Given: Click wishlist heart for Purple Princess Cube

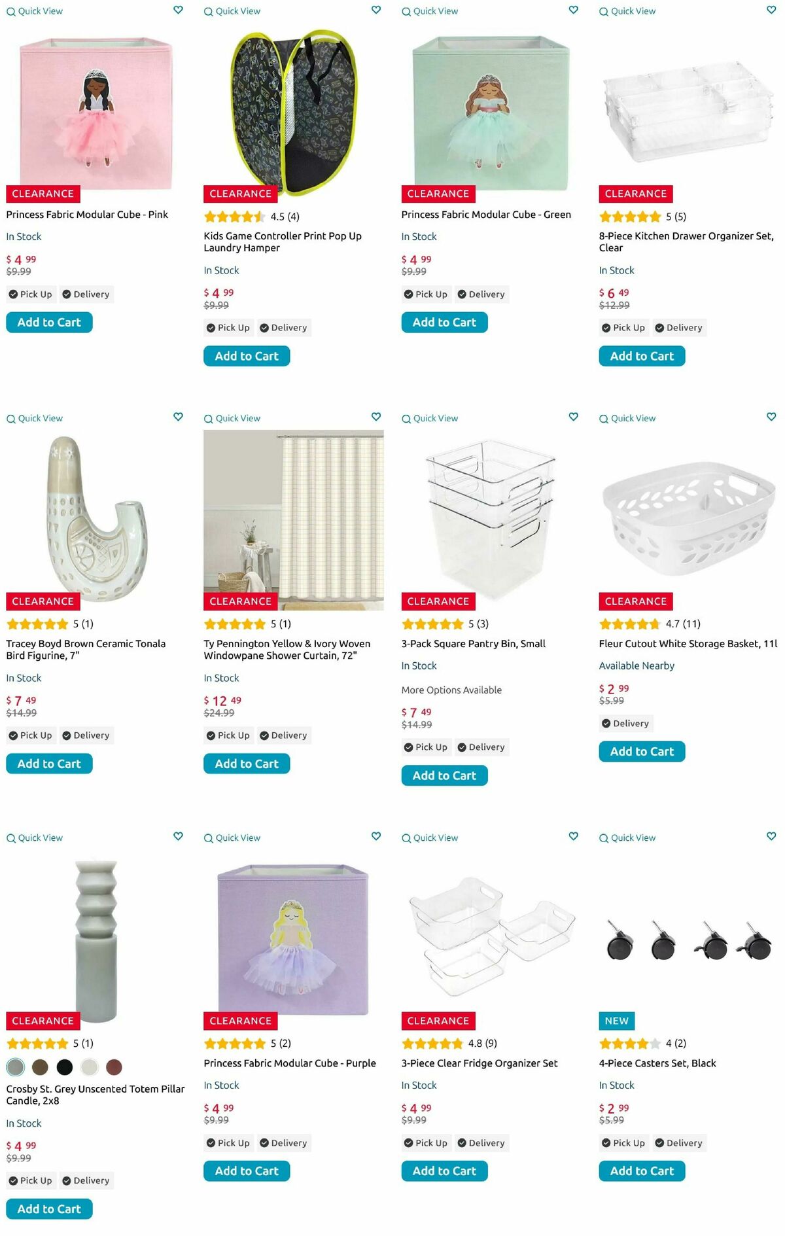Looking at the screenshot, I should click(x=376, y=836).
